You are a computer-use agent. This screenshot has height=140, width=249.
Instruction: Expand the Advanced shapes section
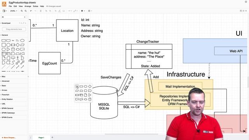(5, 81)
